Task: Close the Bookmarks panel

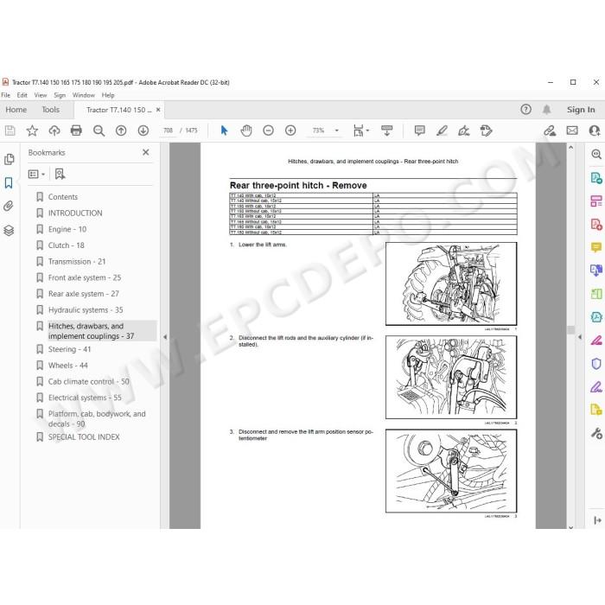Action: (x=145, y=152)
